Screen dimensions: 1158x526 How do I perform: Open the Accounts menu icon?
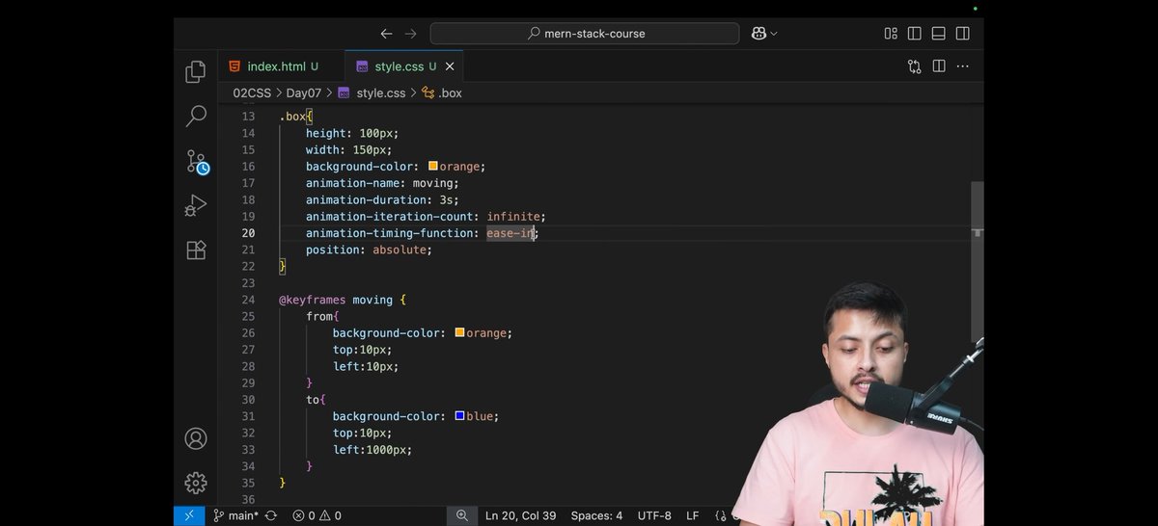coord(196,439)
